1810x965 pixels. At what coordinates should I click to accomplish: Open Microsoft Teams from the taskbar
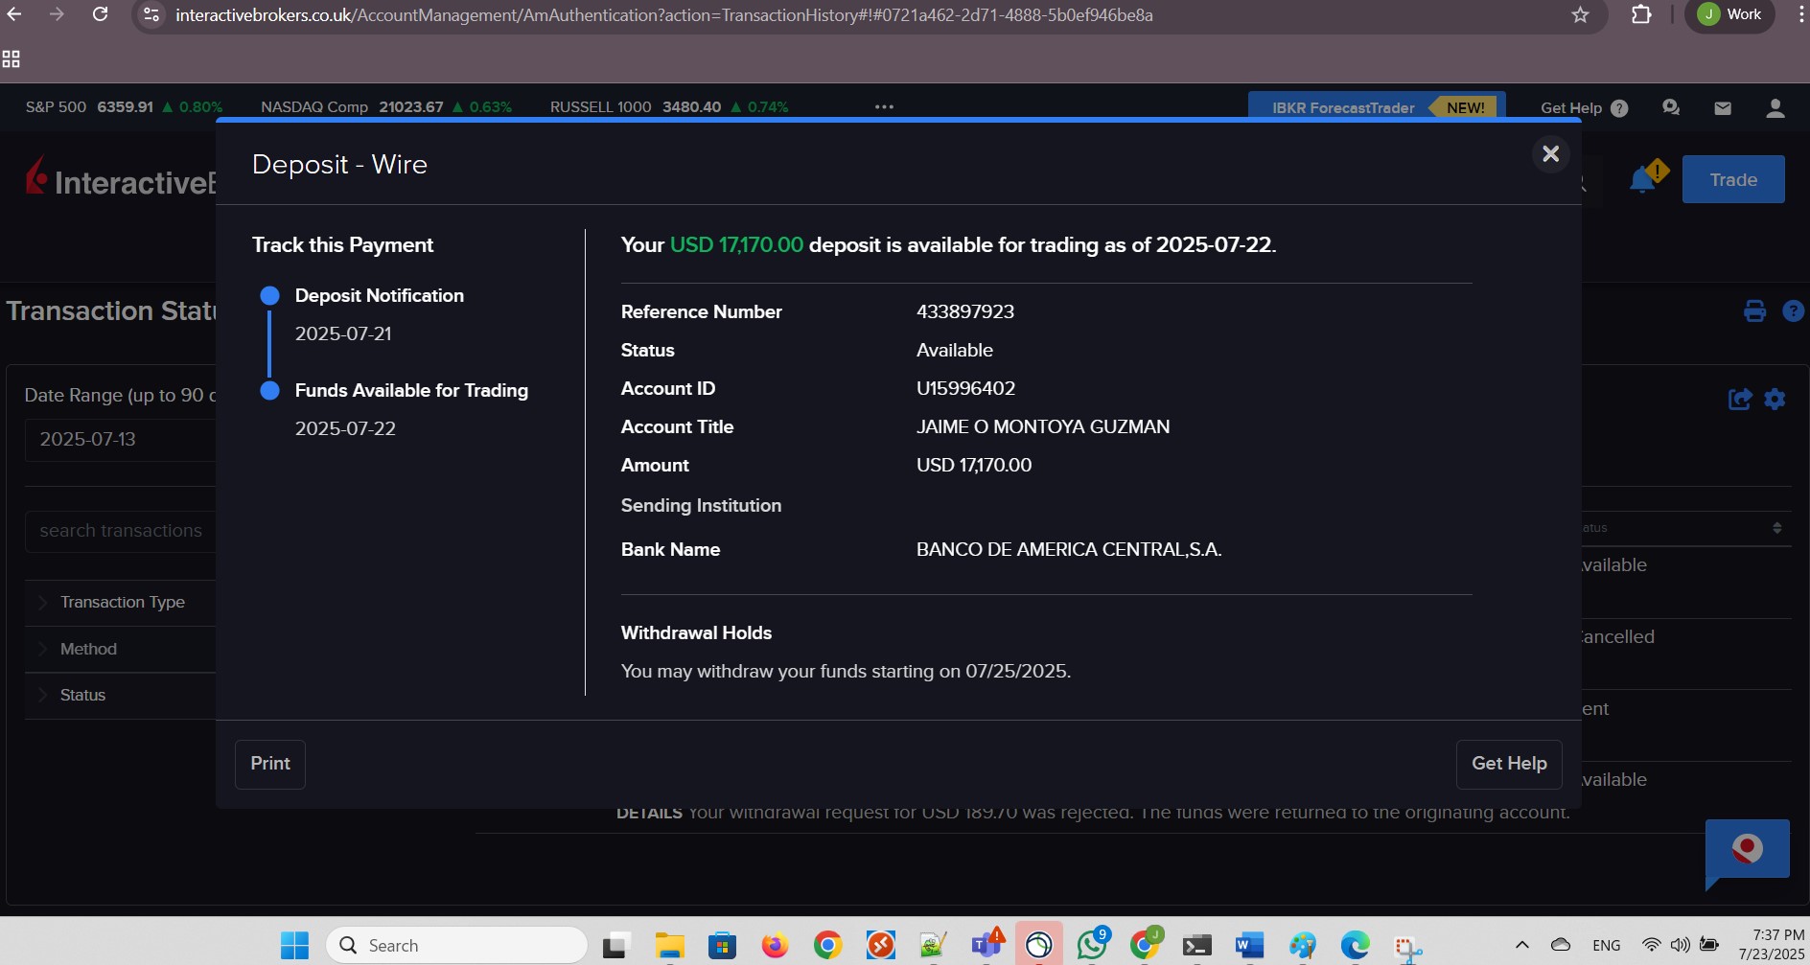tap(986, 946)
